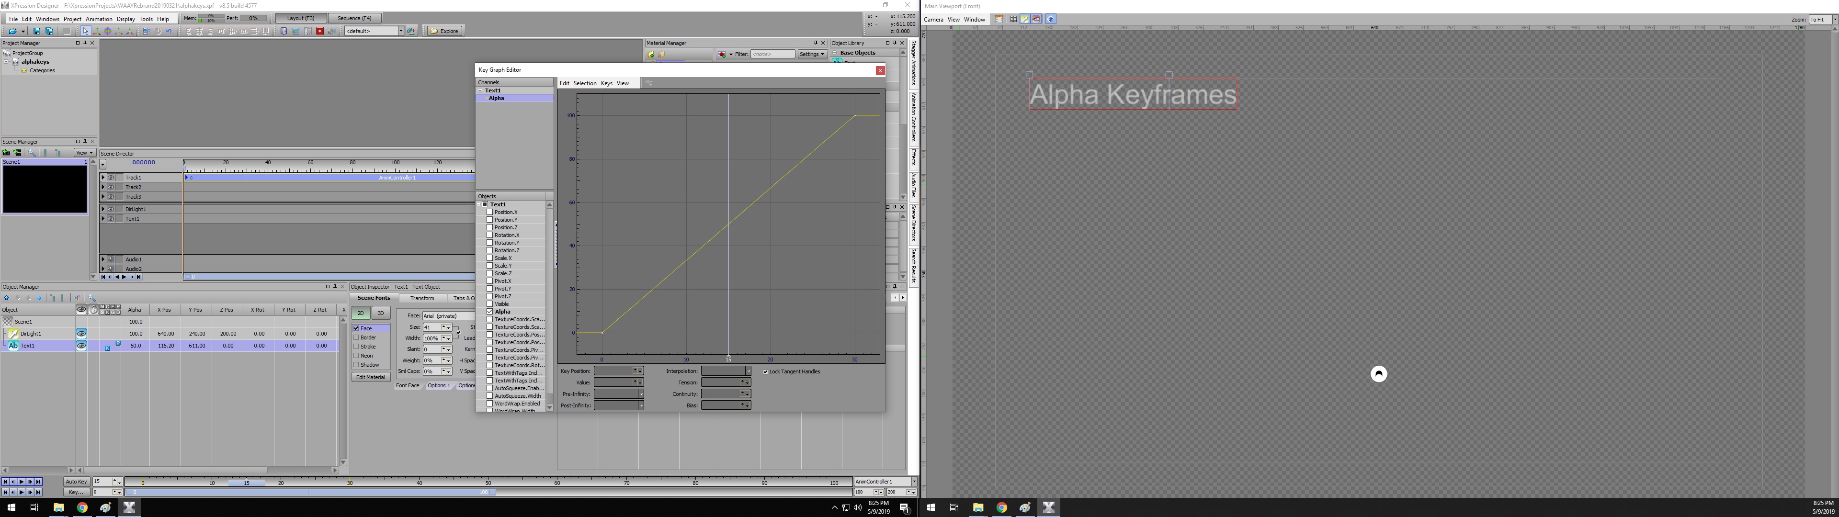This screenshot has width=1839, height=517.
Task: Open the <default> layout dropdown
Action: (x=400, y=32)
